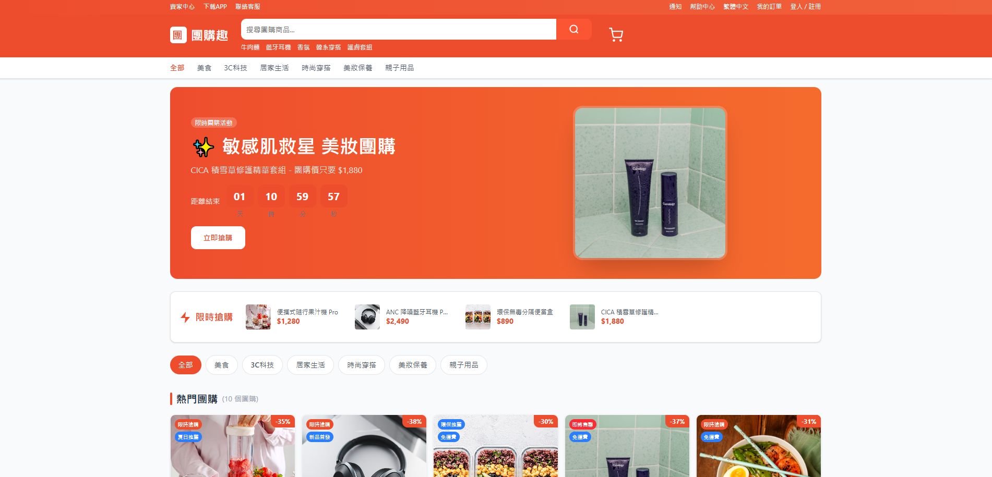Select 全部 in top navigation bar
Screen dimensions: 992x477
pos(177,68)
